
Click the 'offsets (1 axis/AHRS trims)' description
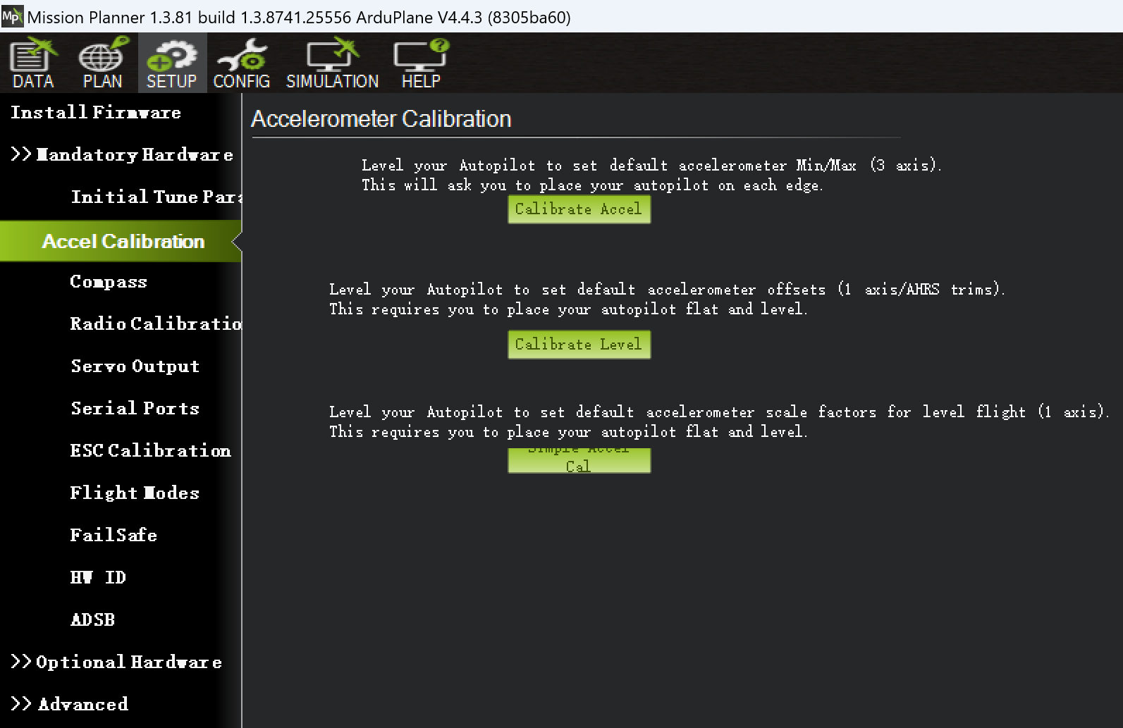668,300
